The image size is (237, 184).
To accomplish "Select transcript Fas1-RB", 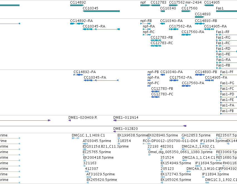I will (x=227, y=68).
